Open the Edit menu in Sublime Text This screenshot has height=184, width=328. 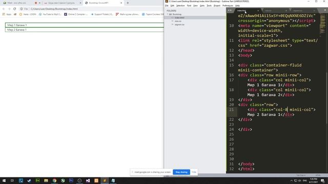172,6
